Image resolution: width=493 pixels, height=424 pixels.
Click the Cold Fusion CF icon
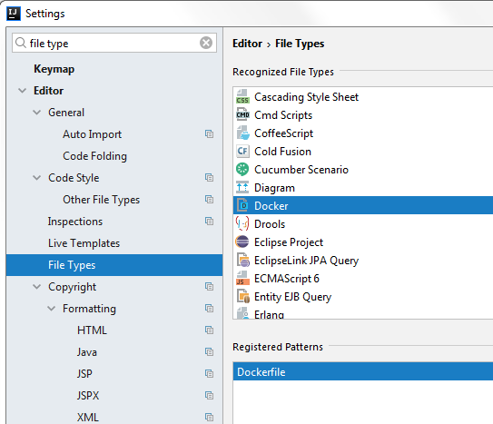pyautogui.click(x=242, y=152)
